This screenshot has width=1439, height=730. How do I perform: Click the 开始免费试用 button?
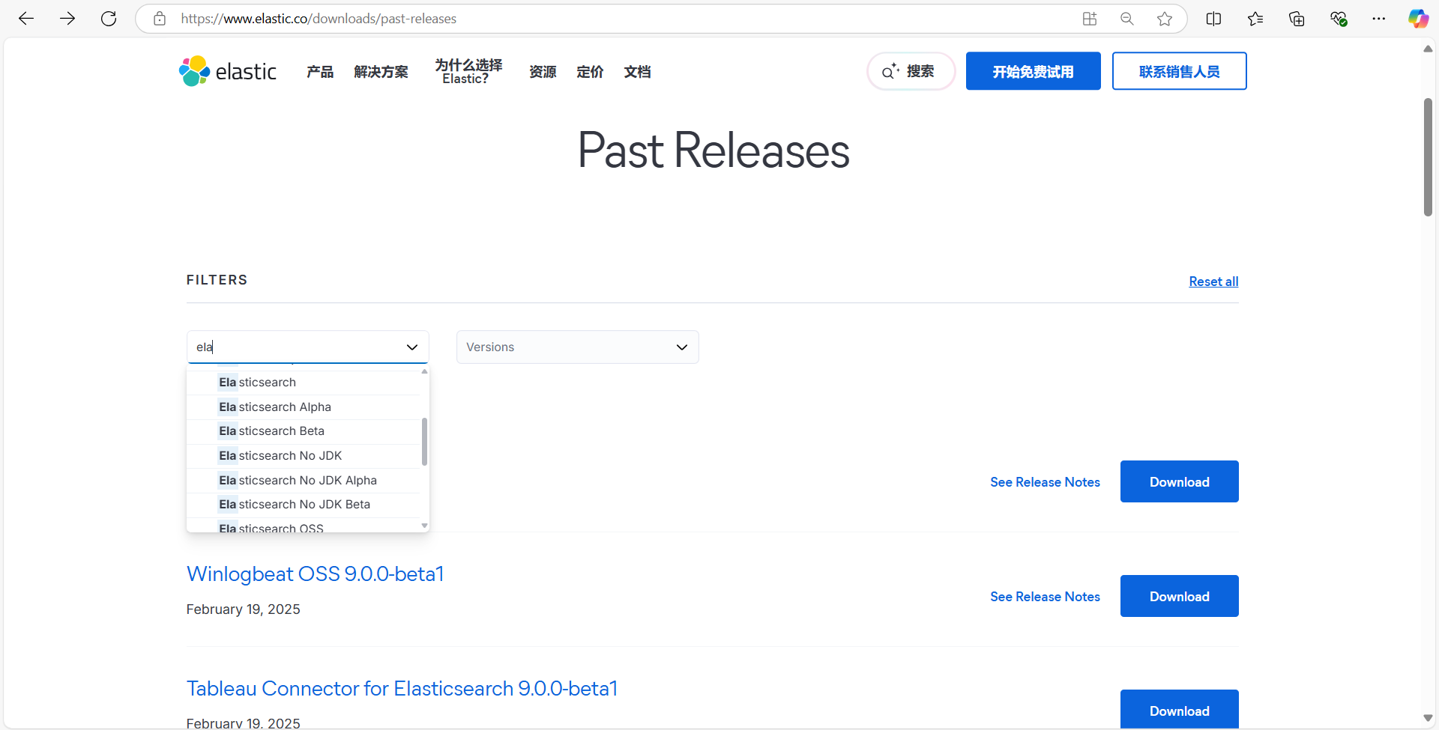pos(1033,71)
